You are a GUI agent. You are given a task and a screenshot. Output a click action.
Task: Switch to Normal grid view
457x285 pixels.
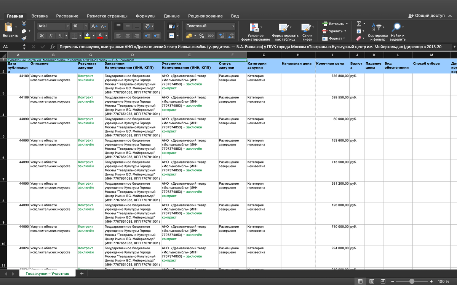[x=360, y=281]
